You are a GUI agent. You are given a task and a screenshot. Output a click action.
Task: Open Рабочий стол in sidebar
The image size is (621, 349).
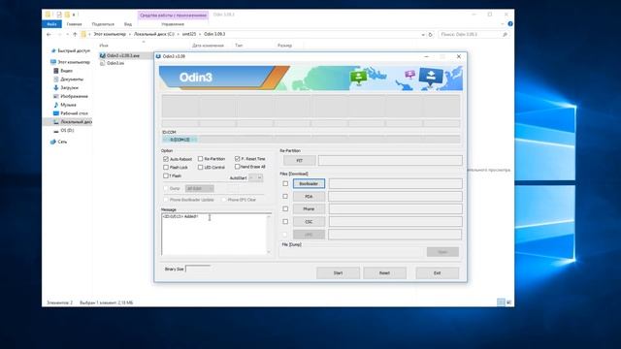point(71,113)
